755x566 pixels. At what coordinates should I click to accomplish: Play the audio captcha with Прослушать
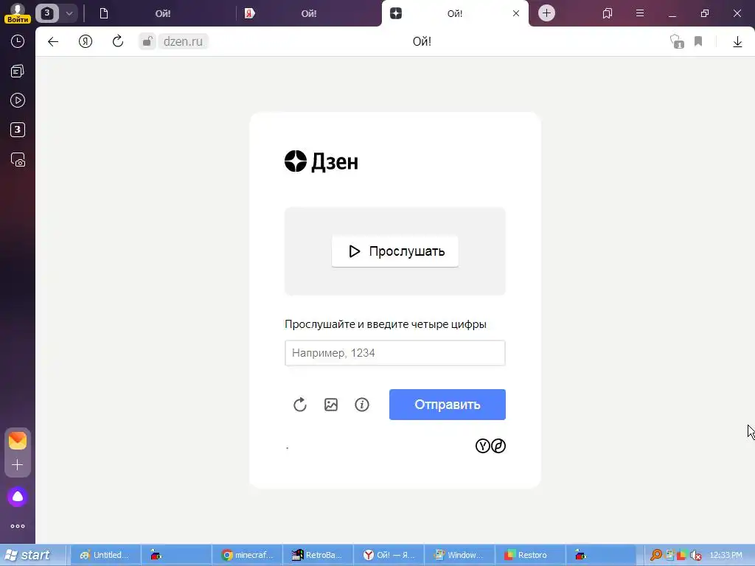[x=395, y=251]
